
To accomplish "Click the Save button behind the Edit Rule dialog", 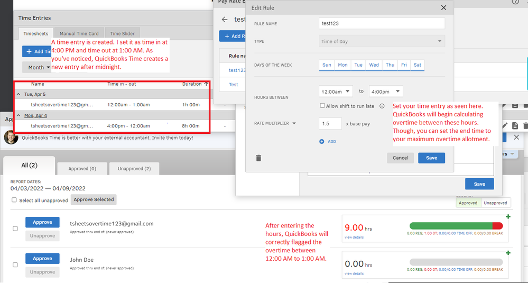I will (x=479, y=184).
